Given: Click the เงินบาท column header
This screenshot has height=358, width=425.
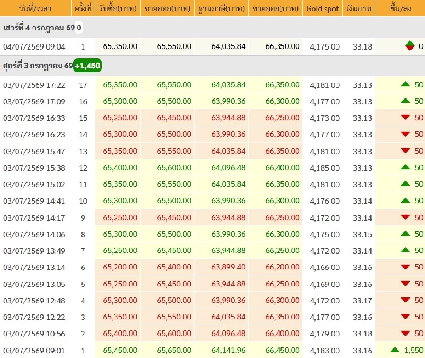Looking at the screenshot, I should pyautogui.click(x=359, y=8).
